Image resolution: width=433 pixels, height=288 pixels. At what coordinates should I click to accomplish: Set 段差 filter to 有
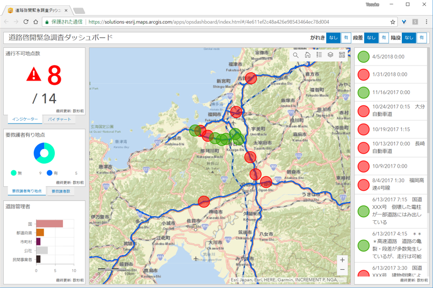[x=384, y=38]
